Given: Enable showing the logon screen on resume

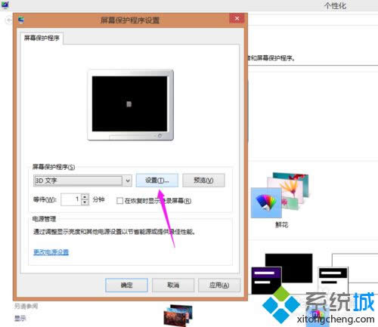Looking at the screenshot, I should [x=119, y=201].
